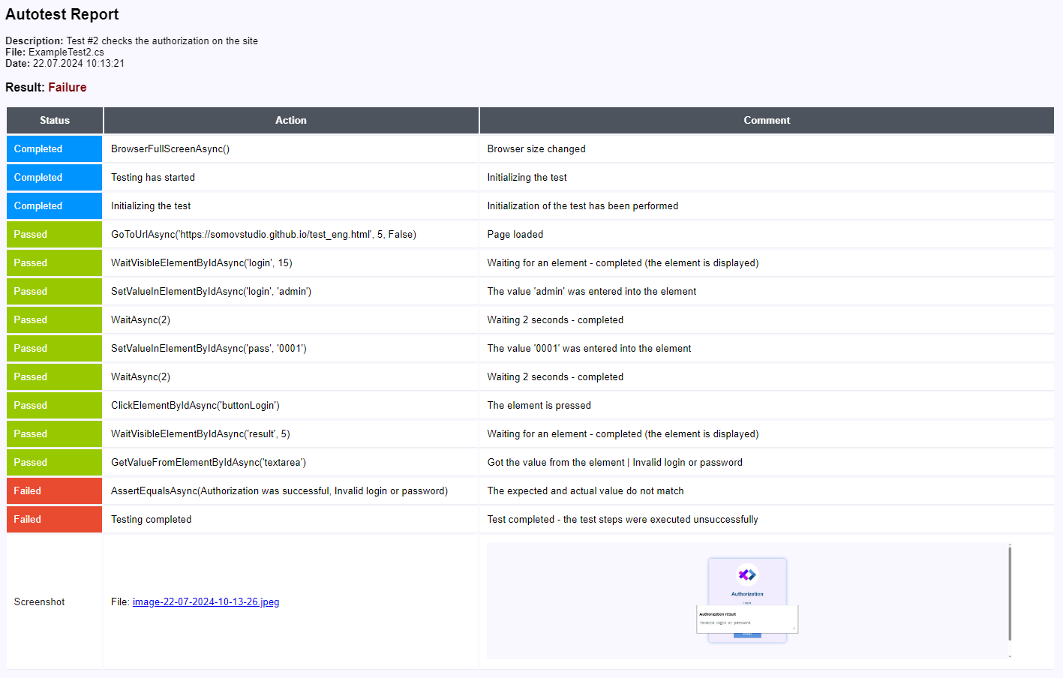Click the 'The expected and actual value do not match' comment
Screen dimensions: 1063x678
pos(585,491)
